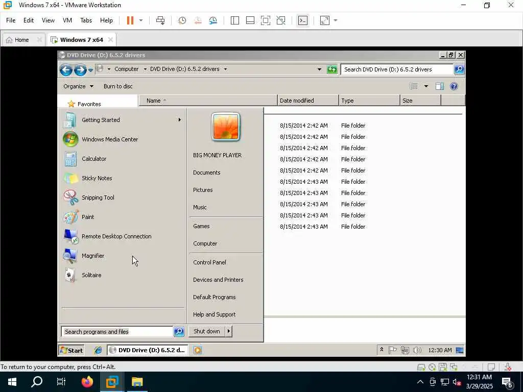Expand the Getting Started submenu arrow
Image resolution: width=523 pixels, height=392 pixels.
pyautogui.click(x=179, y=119)
